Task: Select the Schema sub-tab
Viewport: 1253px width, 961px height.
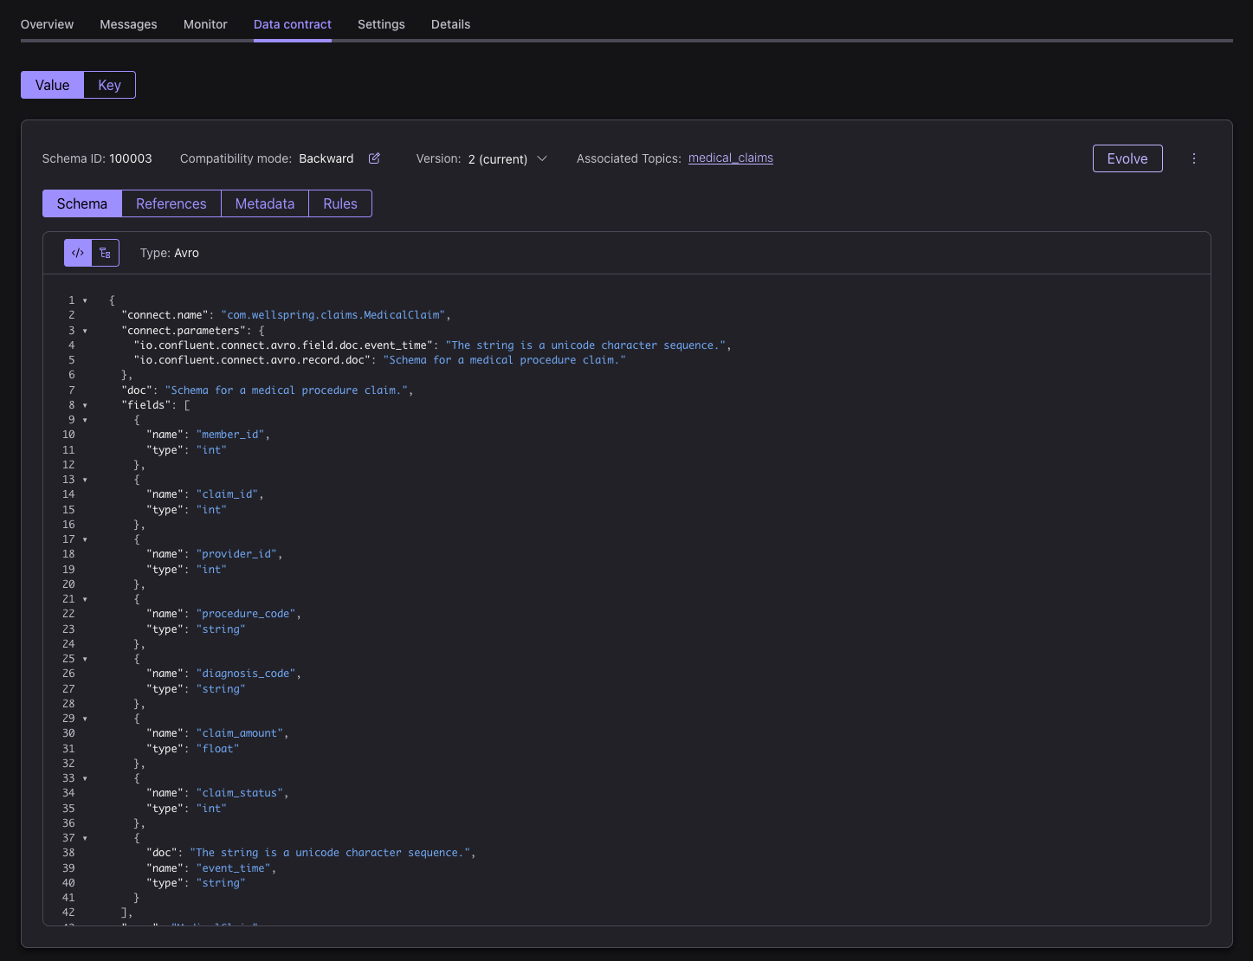Action: (x=82, y=203)
